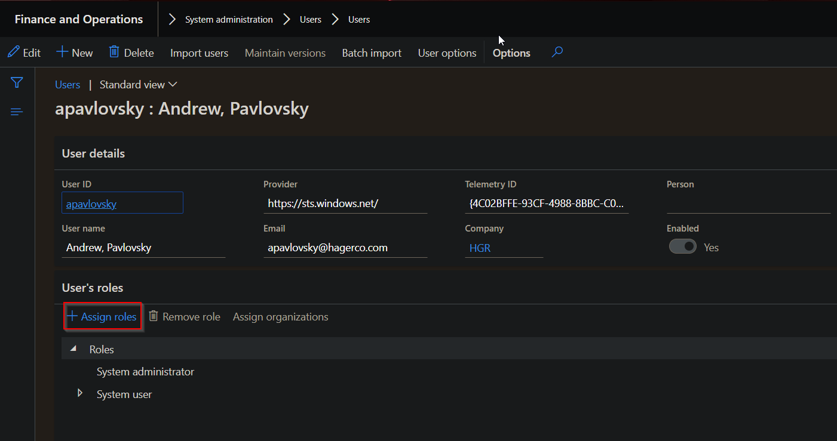Viewport: 837px width, 441px height.
Task: Click New in the action bar
Action: pyautogui.click(x=75, y=53)
